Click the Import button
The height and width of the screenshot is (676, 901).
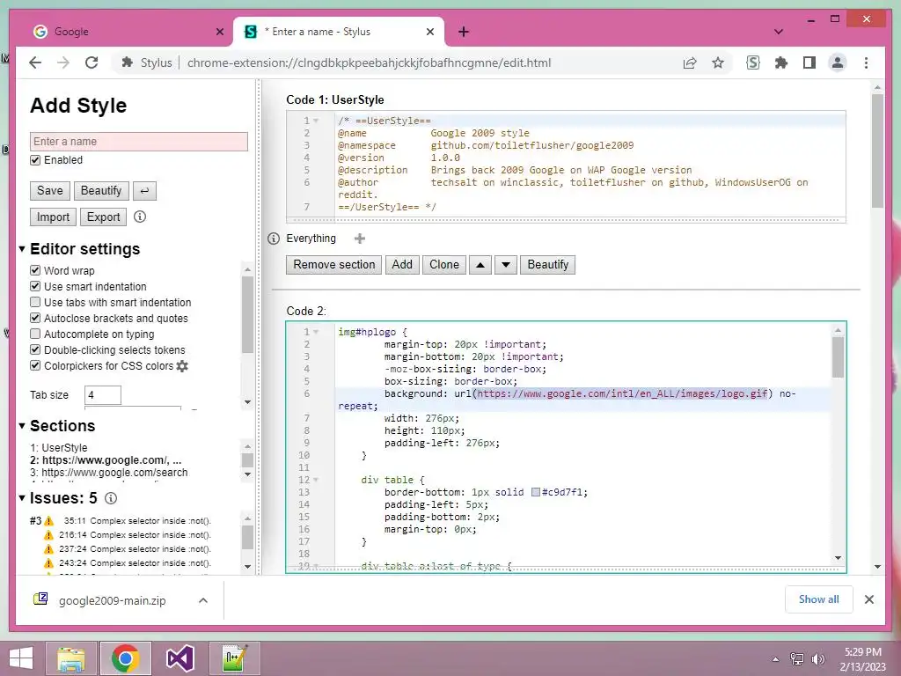coord(53,217)
